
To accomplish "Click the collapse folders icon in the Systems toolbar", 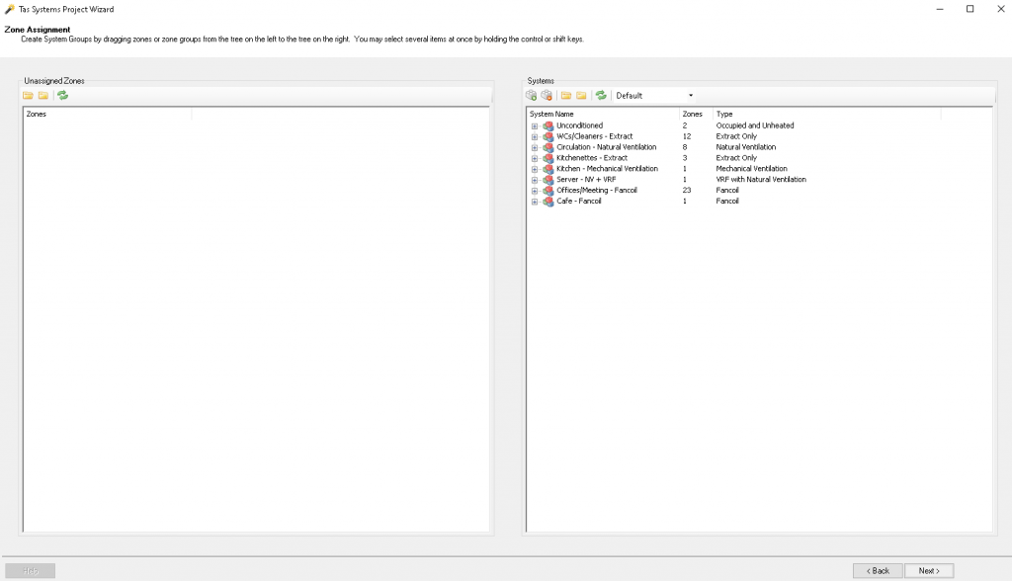I will (580, 95).
